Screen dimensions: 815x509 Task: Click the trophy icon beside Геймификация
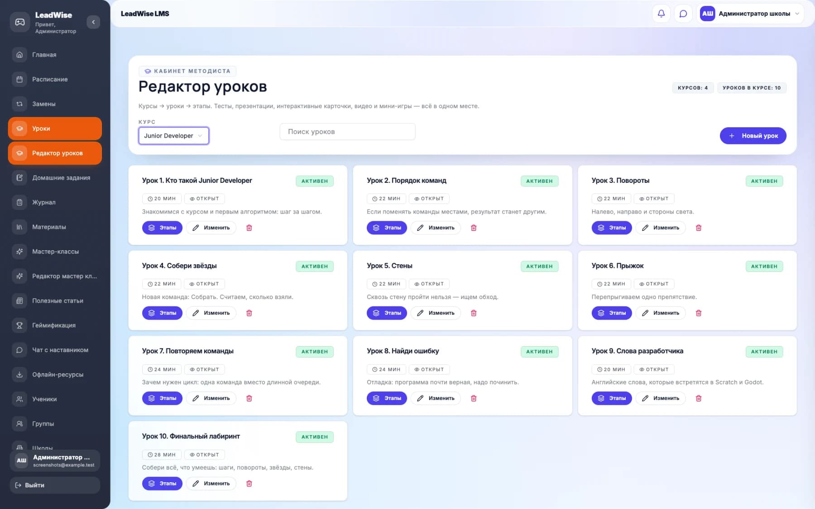(19, 325)
